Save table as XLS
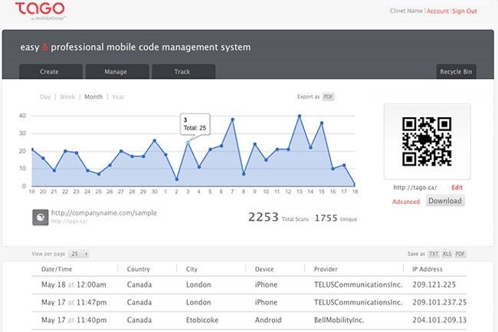Image resolution: width=498 pixels, height=332 pixels. tap(447, 254)
